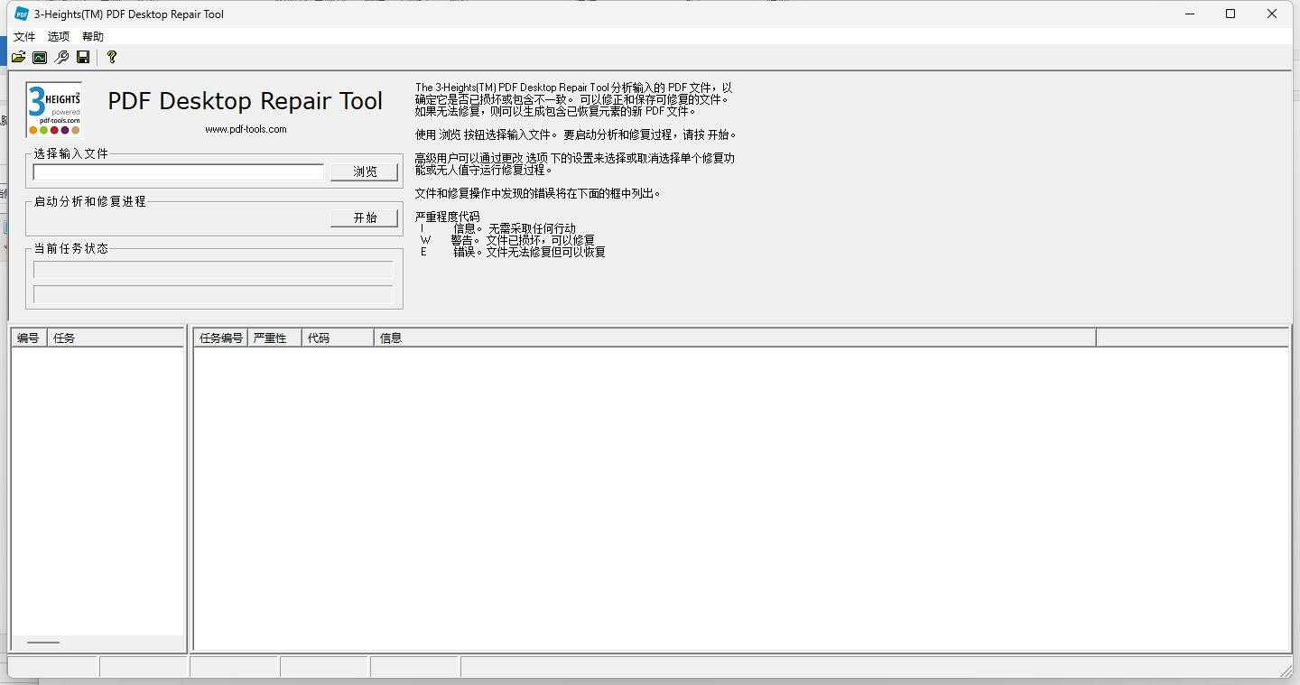This screenshot has width=1300, height=685.
Task: Click the 当前任务状态 group label
Action: [x=71, y=248]
